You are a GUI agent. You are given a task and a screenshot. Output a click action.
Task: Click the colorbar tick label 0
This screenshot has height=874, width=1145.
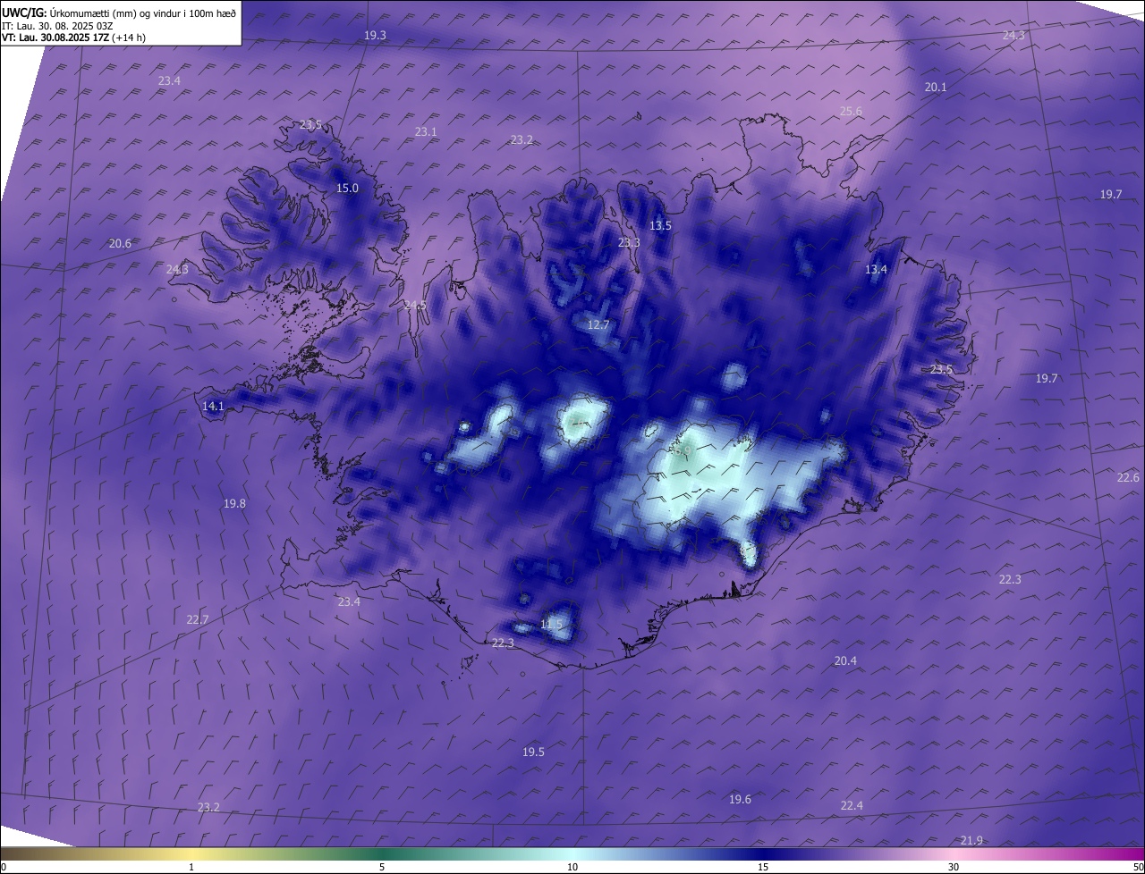click(x=4, y=867)
